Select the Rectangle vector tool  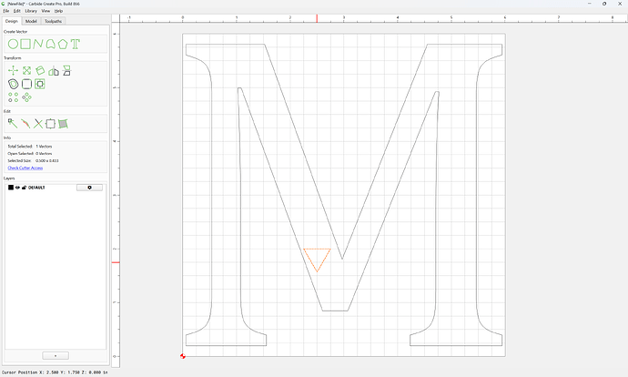tap(25, 44)
